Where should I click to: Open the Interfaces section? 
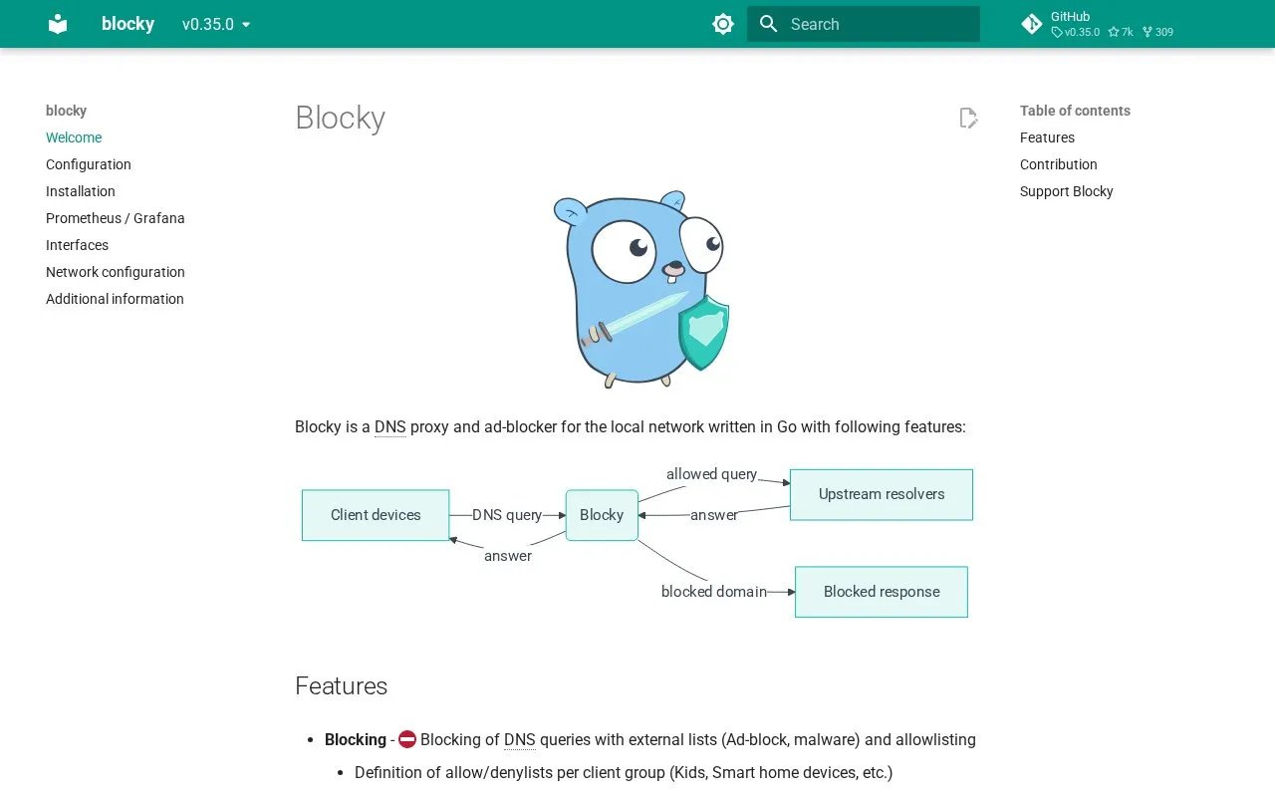[77, 245]
